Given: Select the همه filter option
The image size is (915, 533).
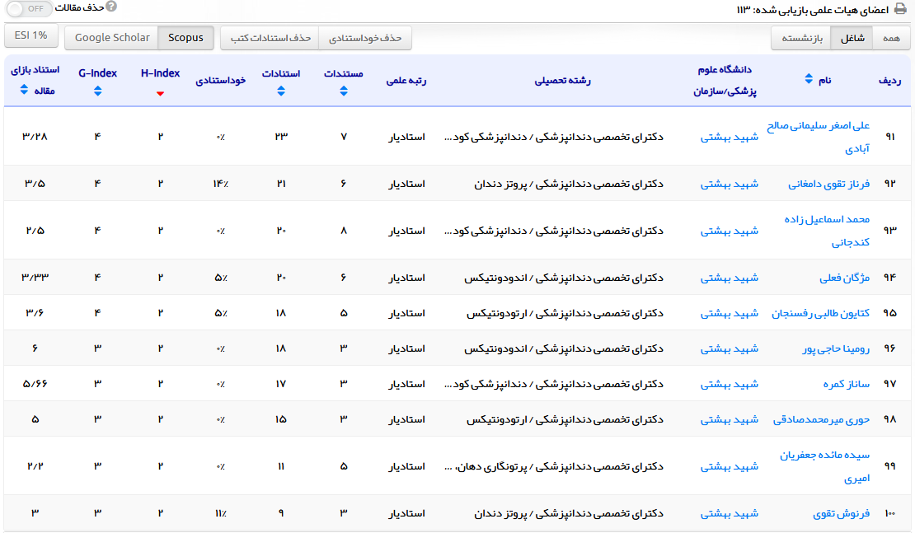Looking at the screenshot, I should click(x=891, y=38).
